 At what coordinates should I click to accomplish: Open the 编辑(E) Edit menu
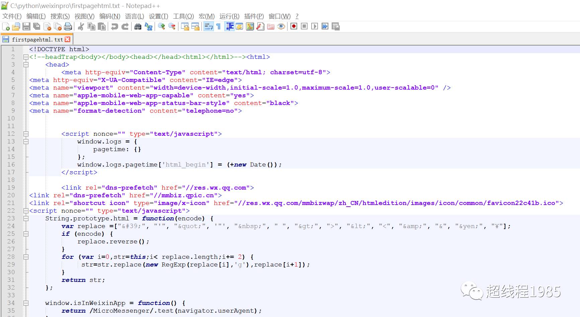(36, 16)
